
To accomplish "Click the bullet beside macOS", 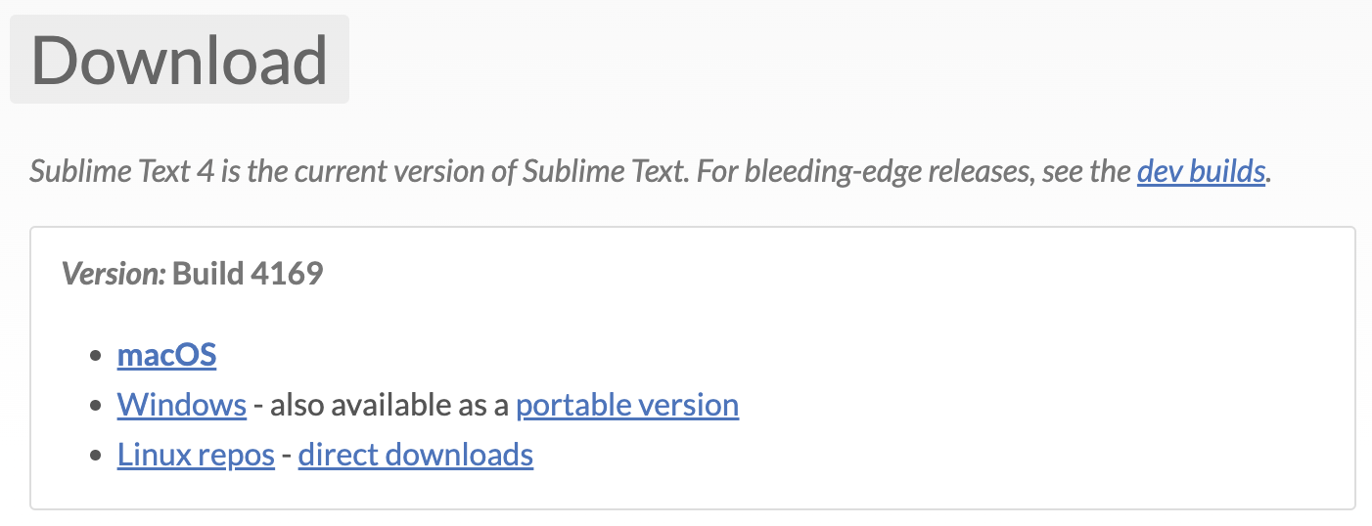I will [x=96, y=356].
